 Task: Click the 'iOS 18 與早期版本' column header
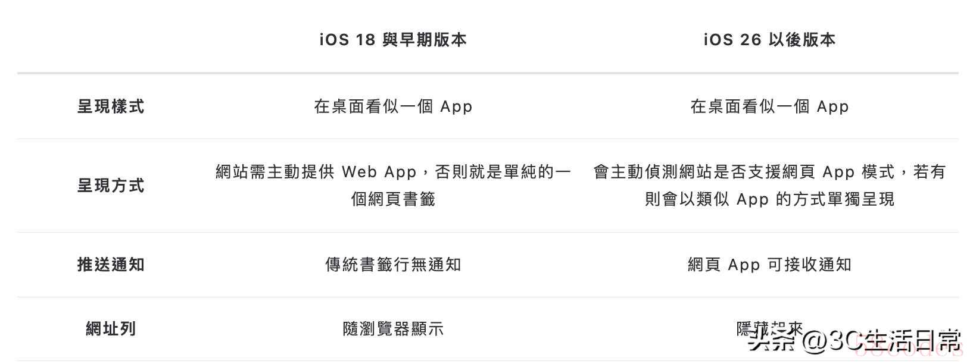393,40
